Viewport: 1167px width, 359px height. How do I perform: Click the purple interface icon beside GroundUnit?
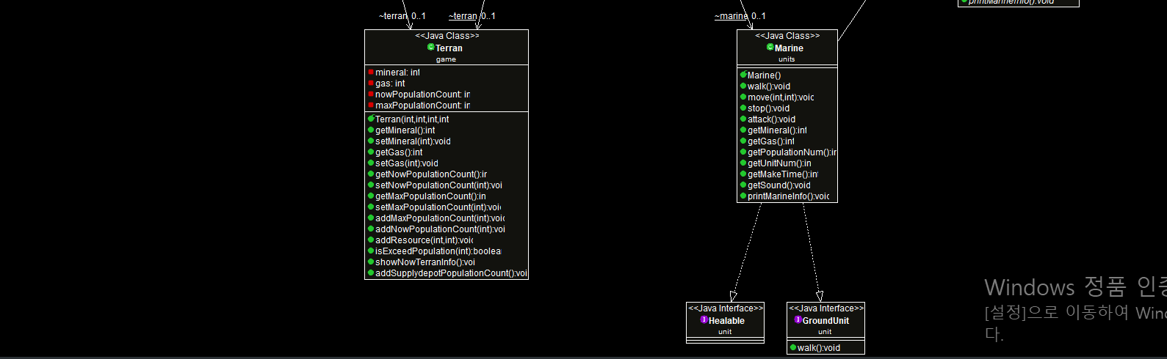(x=798, y=320)
